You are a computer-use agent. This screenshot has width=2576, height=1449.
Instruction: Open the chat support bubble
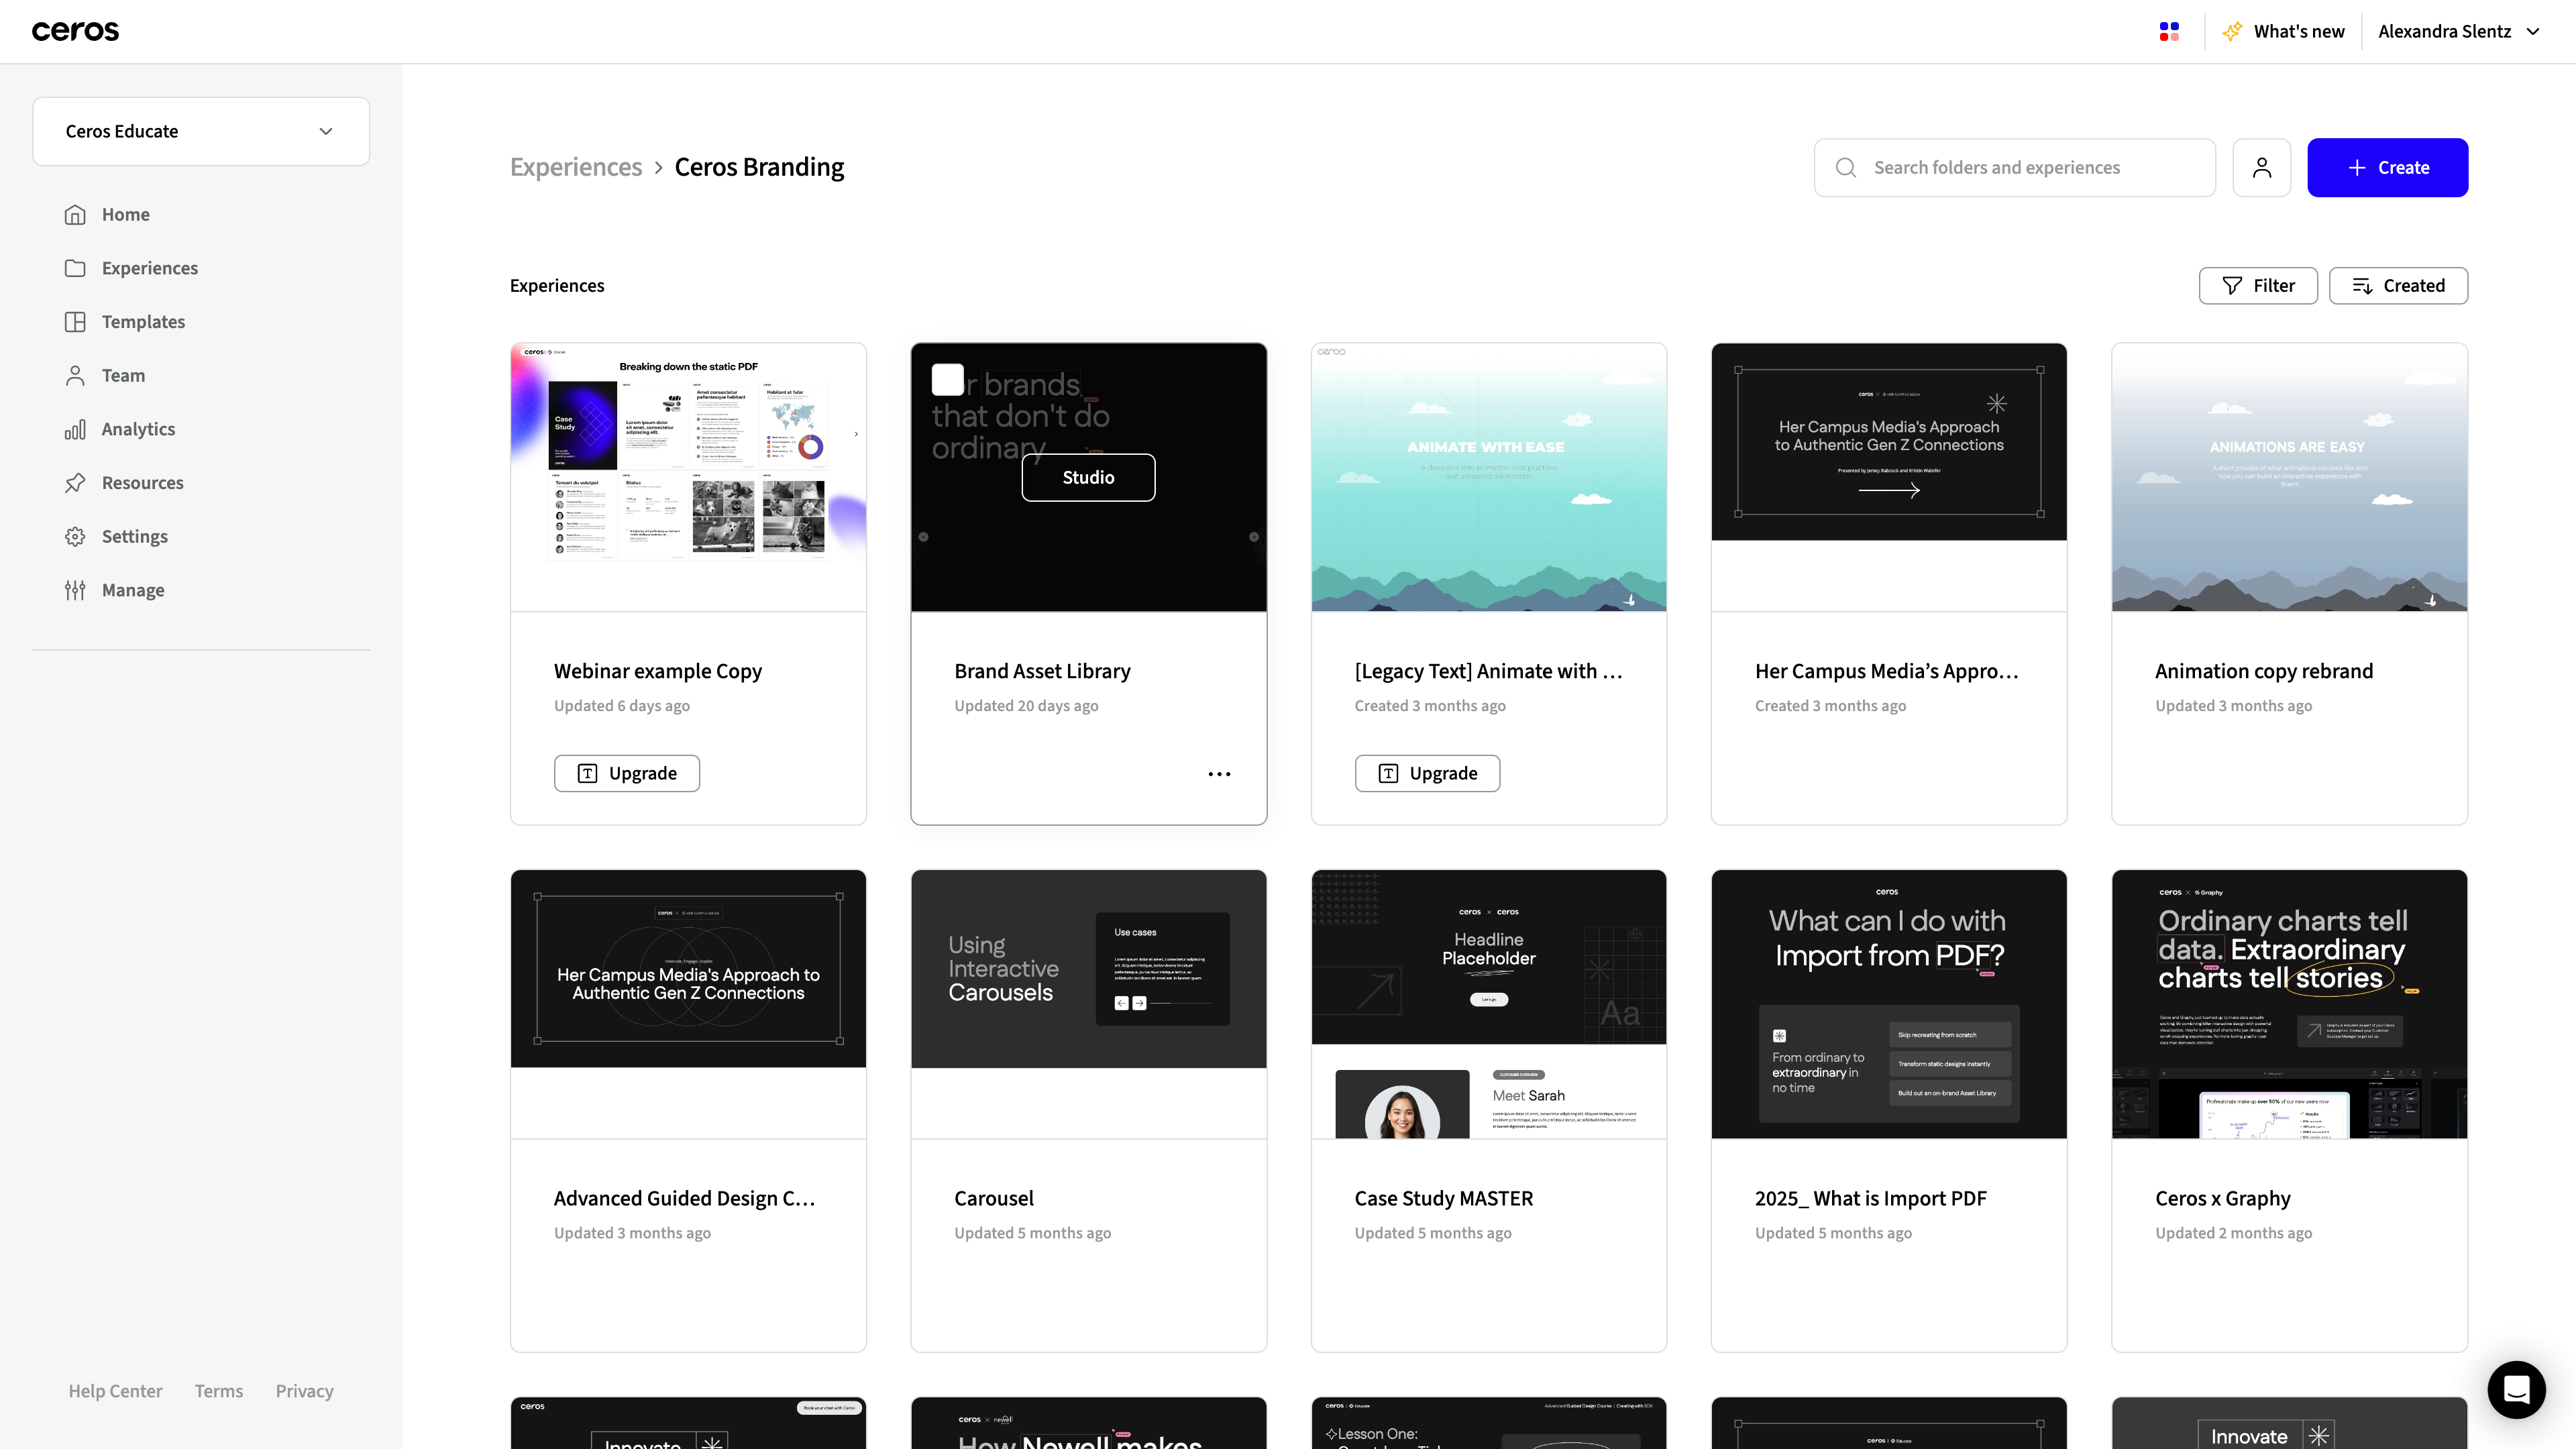(2516, 1389)
